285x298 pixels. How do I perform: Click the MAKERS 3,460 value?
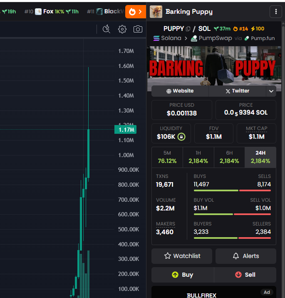tap(165, 232)
